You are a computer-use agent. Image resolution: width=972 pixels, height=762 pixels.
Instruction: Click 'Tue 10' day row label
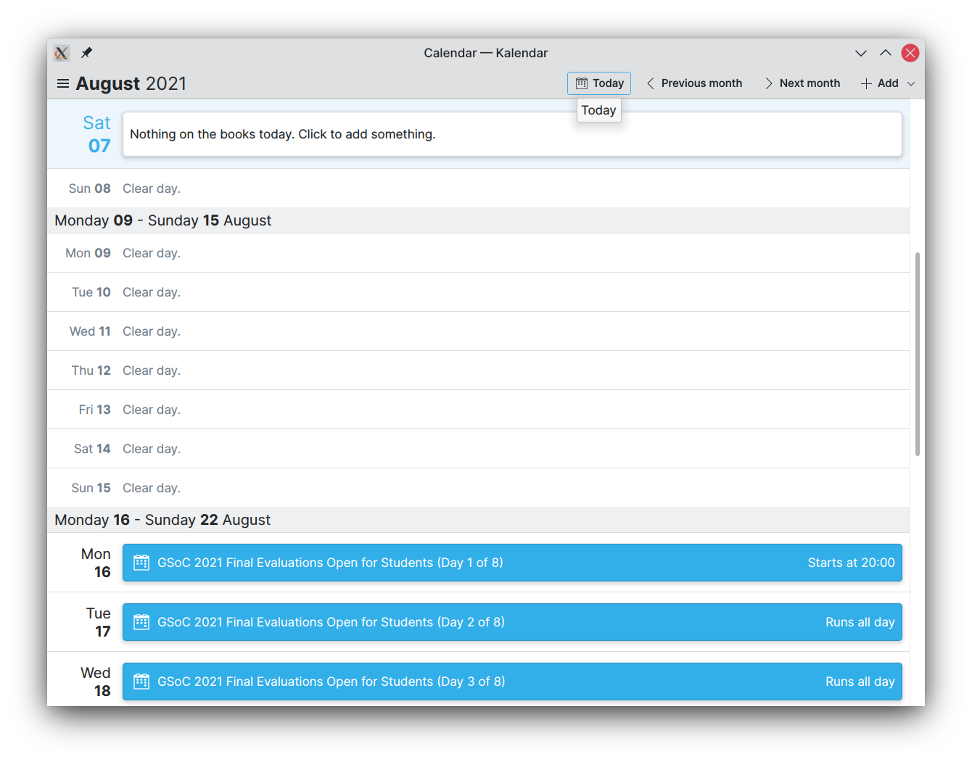(x=91, y=292)
